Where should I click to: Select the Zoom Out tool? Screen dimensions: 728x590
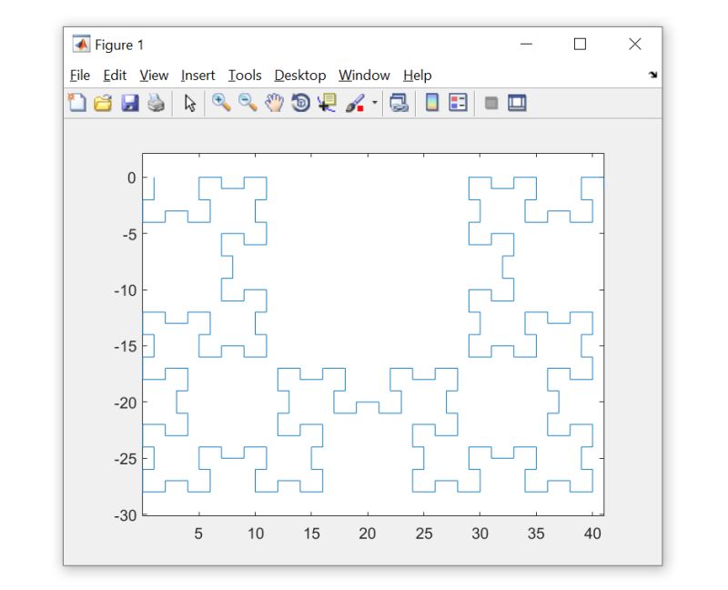(244, 103)
